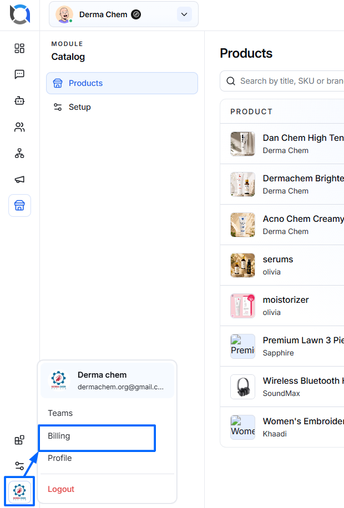Click the Dan Chem High Ten thumbnail
Screen dimensions: 344x508
click(242, 144)
